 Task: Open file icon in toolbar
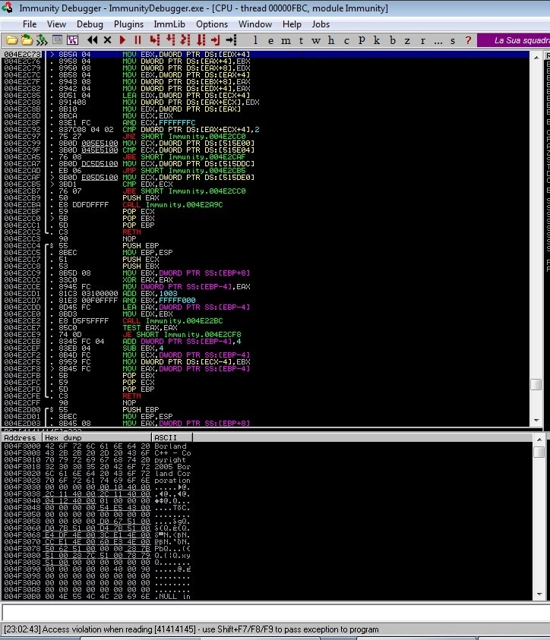click(12, 40)
